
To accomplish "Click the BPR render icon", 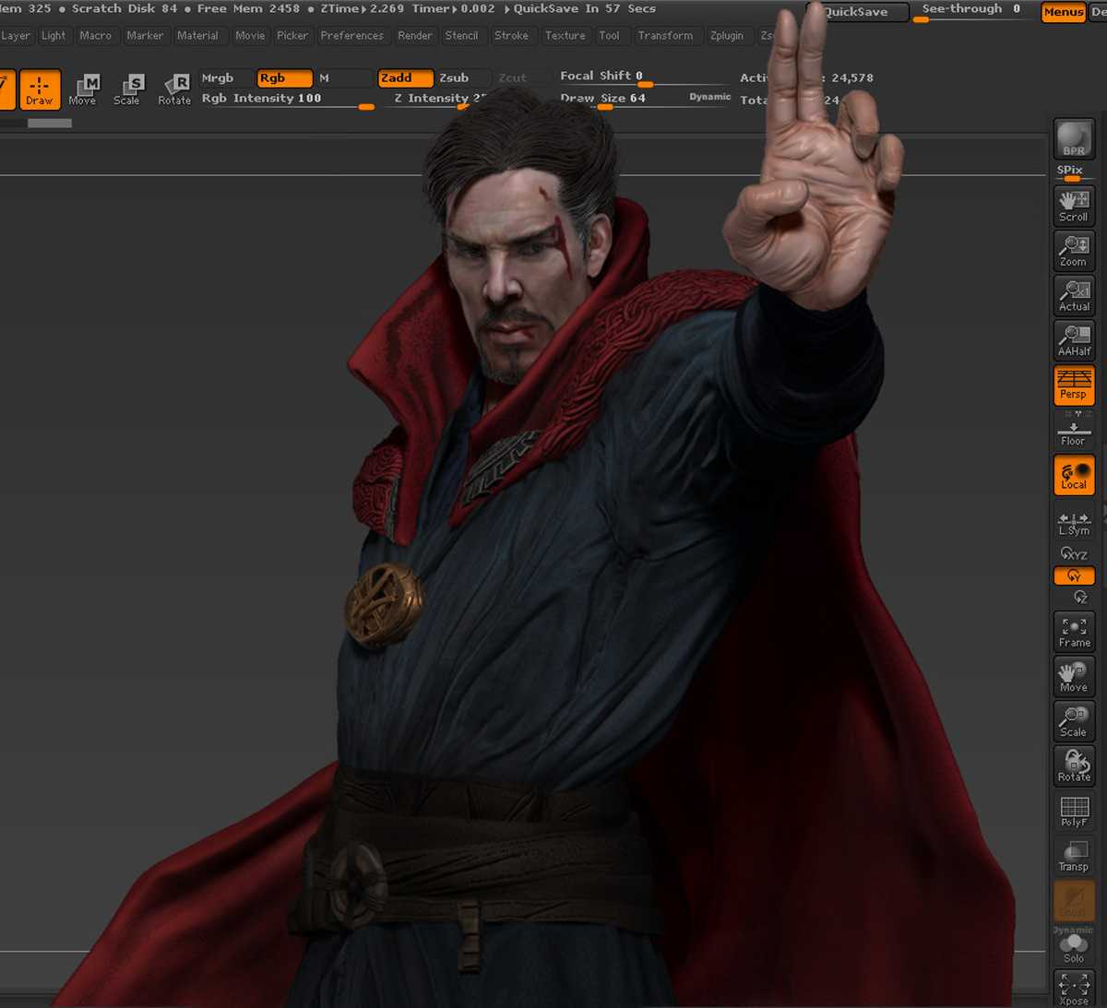I will tap(1074, 140).
